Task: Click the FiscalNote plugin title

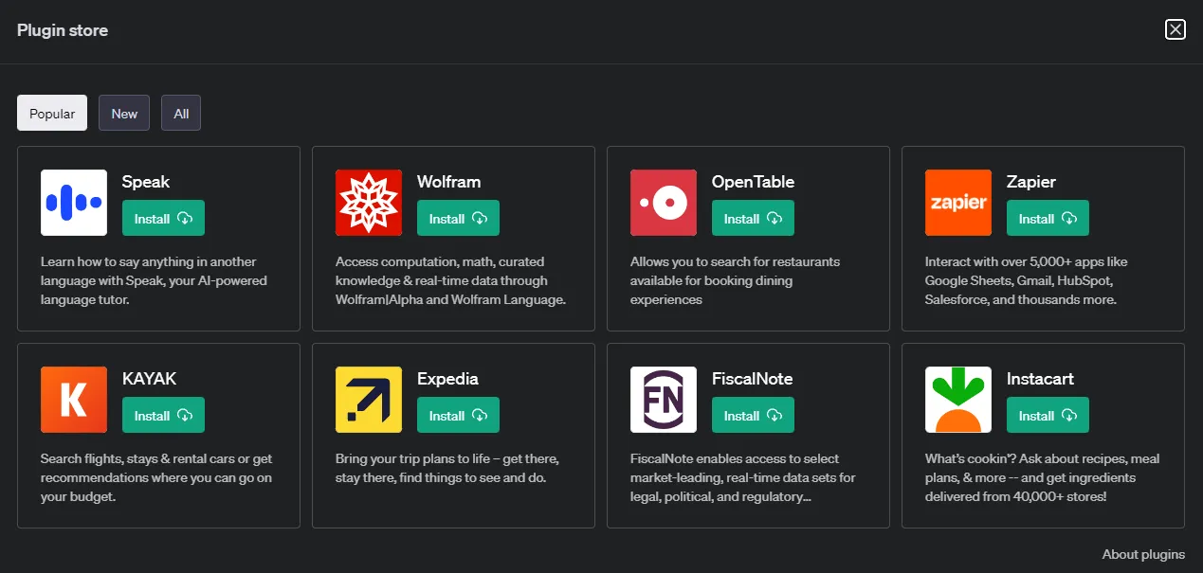Action: 752,379
